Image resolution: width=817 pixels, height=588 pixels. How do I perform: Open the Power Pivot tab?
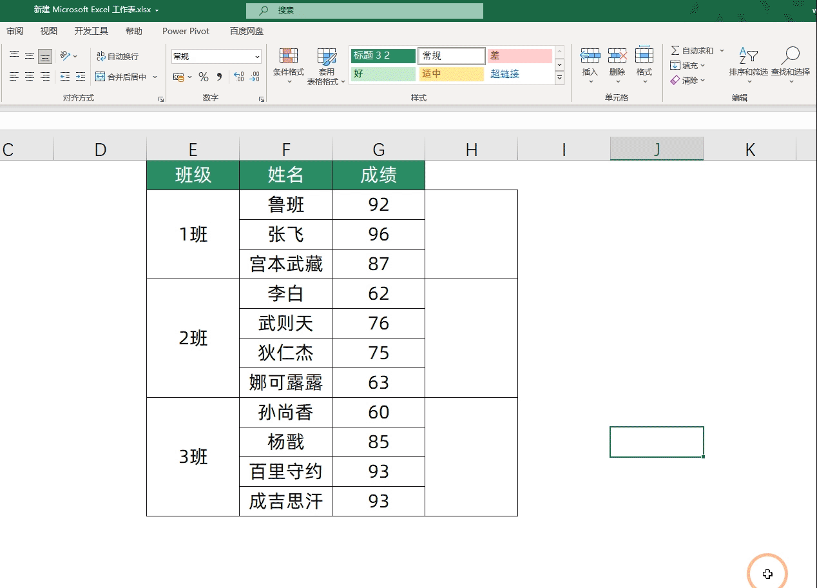coord(186,31)
